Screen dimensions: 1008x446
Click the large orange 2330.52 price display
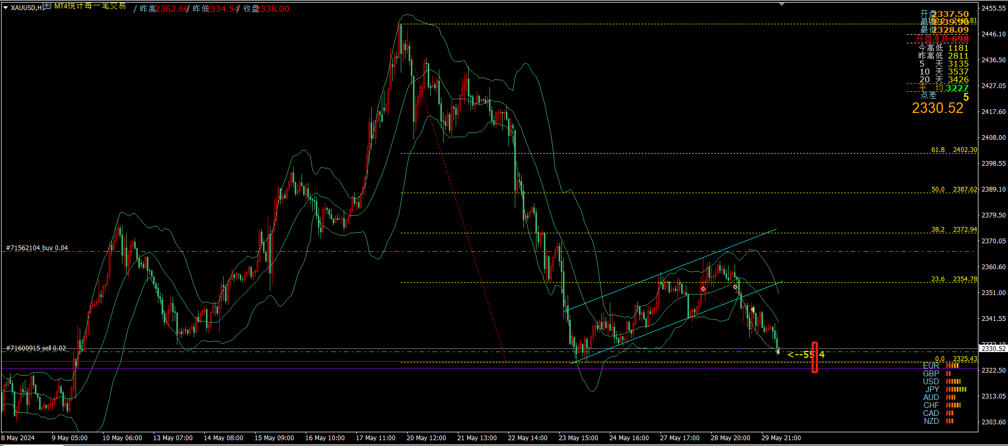(938, 108)
